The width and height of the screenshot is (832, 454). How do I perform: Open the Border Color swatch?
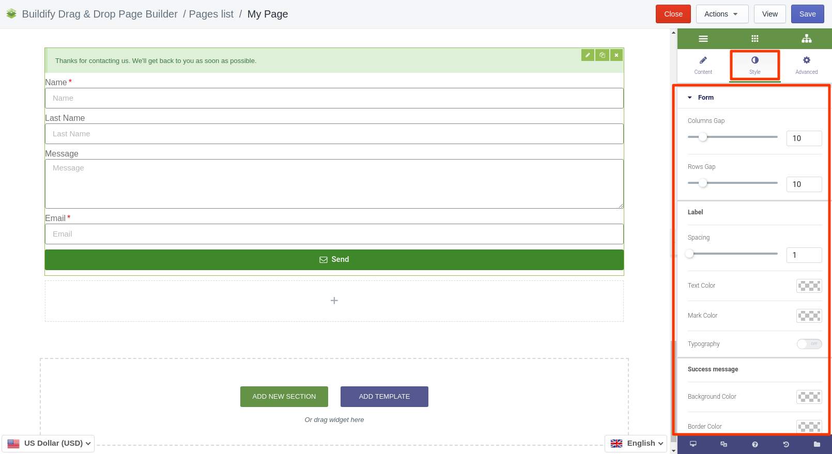click(809, 427)
